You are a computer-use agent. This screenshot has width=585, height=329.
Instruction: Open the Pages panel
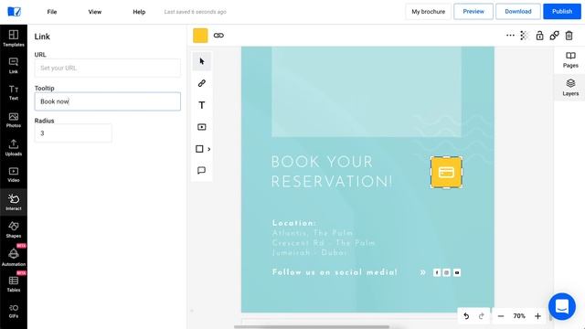coord(570,59)
